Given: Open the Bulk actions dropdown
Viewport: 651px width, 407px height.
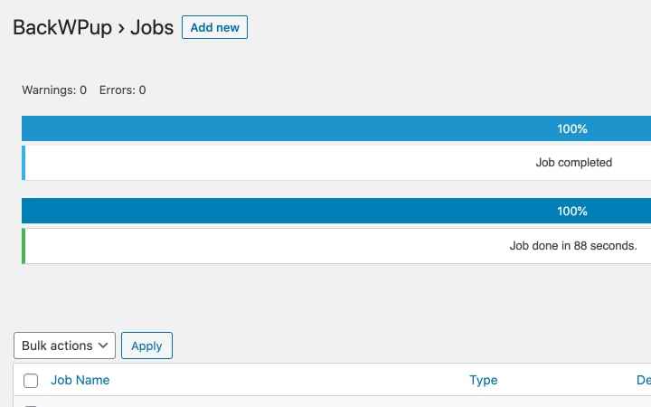Looking at the screenshot, I should tap(64, 345).
